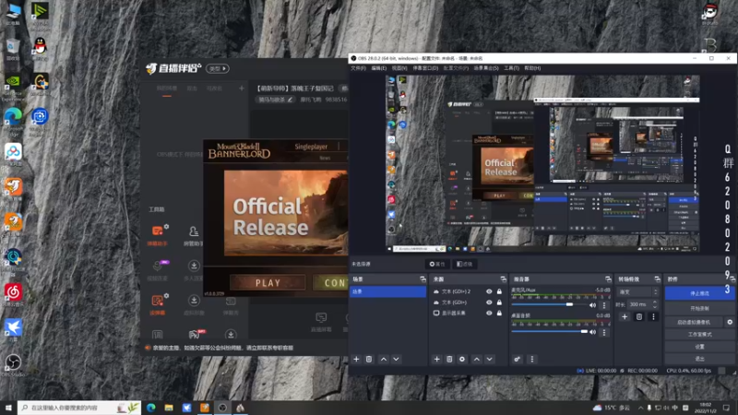Toggle the lock on 显示器采集 source
This screenshot has height=415, width=738.
click(x=499, y=313)
